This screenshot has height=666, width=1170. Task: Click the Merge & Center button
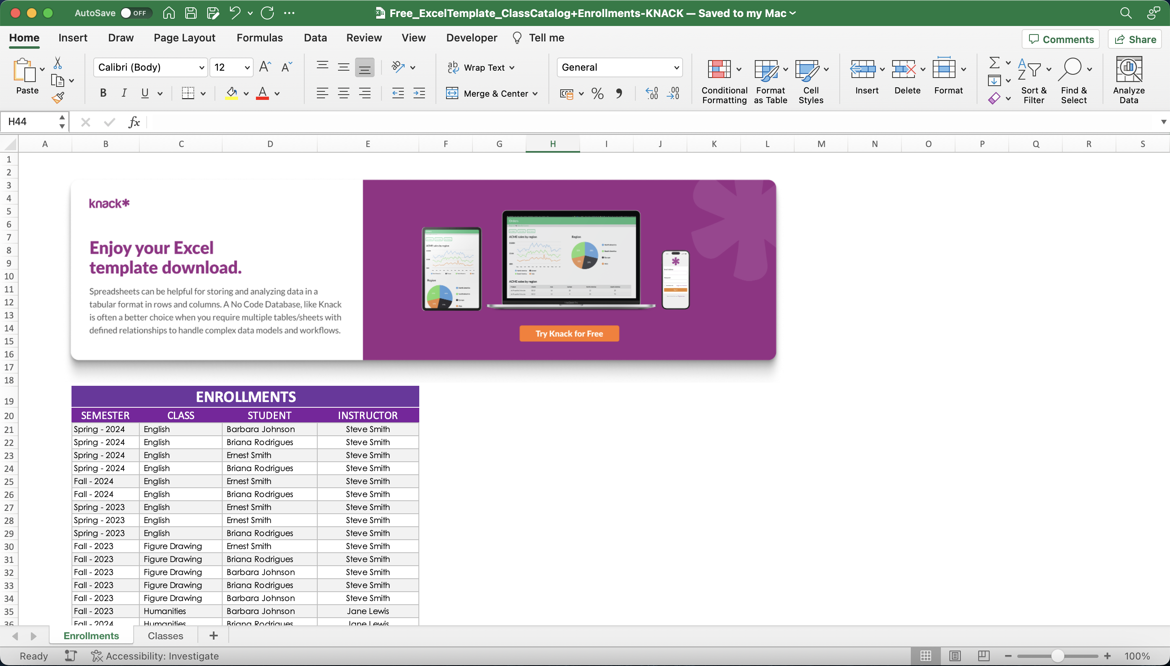click(x=491, y=93)
